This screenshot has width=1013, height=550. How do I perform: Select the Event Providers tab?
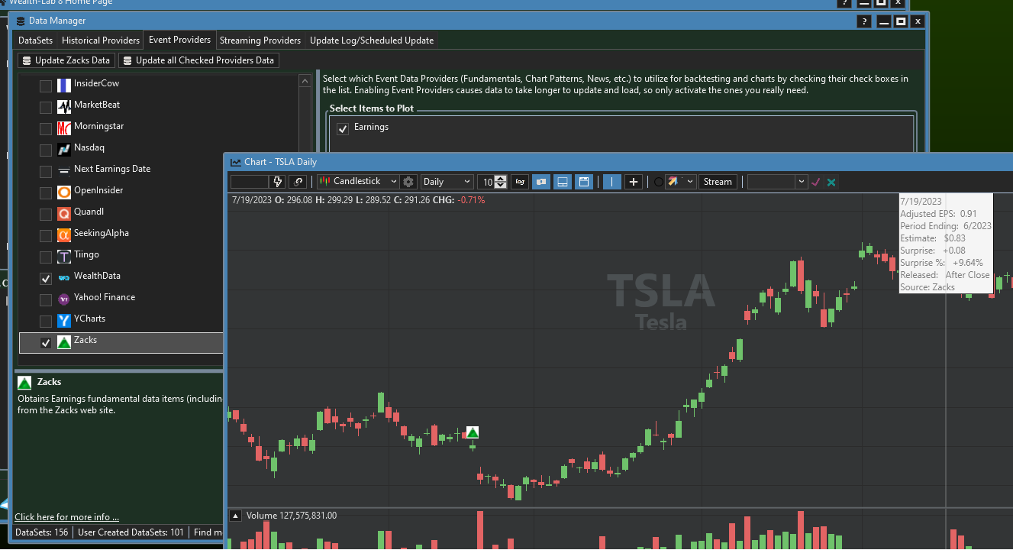[x=179, y=40]
